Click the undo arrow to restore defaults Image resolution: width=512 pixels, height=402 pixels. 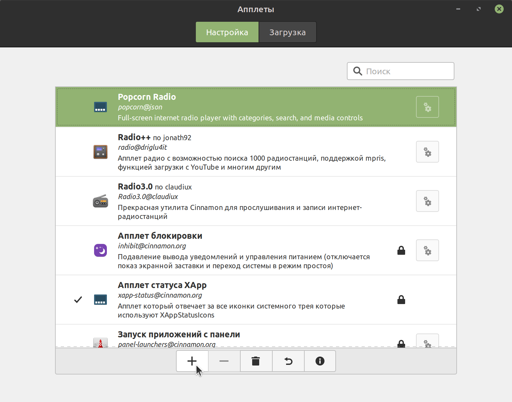point(288,361)
